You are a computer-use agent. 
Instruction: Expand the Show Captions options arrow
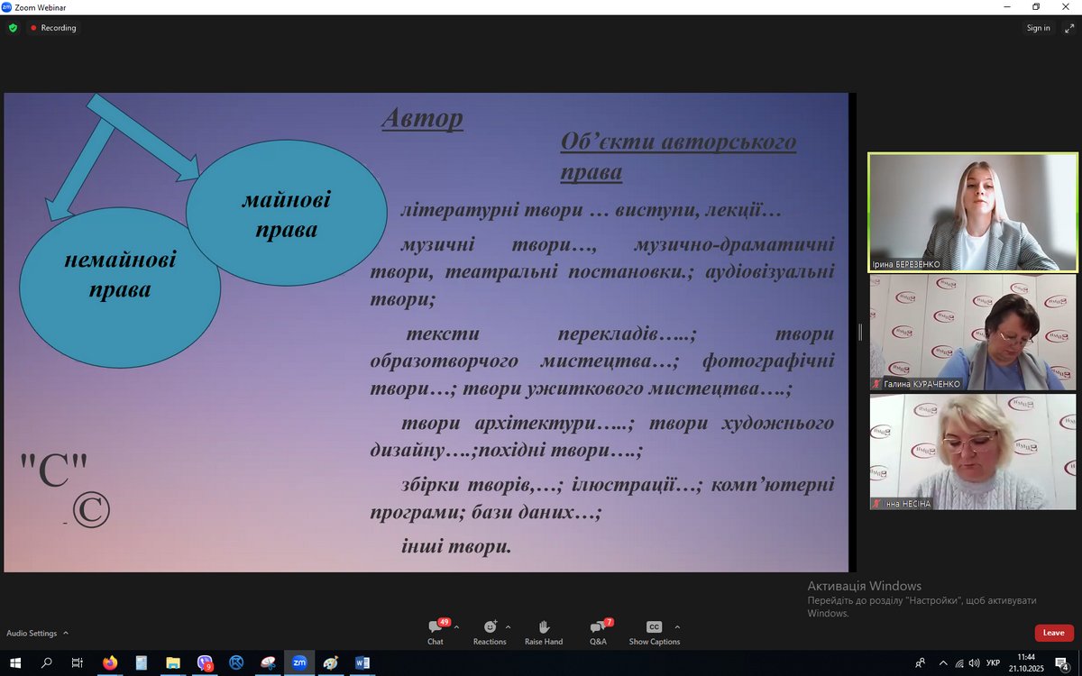click(677, 627)
